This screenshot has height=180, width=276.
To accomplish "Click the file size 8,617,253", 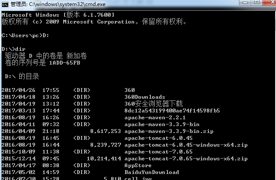I will (106, 131).
